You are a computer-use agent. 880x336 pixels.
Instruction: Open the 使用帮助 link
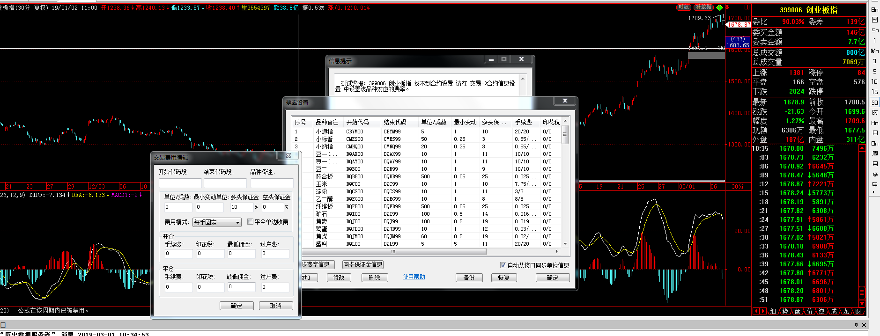tap(414, 277)
